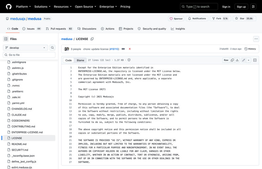The image size is (262, 169).
Task: Open CODEOWNERS in the file tree
Action: pos(21,121)
